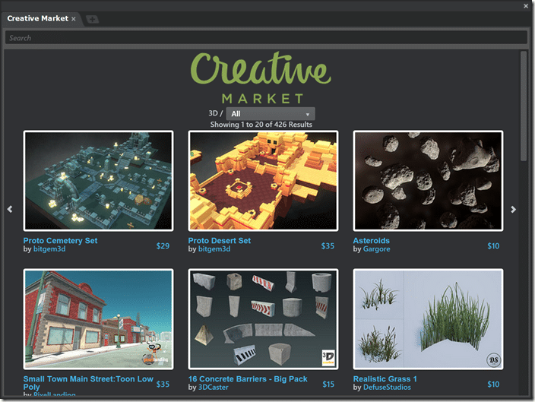The image size is (535, 402).
Task: Open Proto Cemetery Set thumbnail
Action: coord(98,181)
